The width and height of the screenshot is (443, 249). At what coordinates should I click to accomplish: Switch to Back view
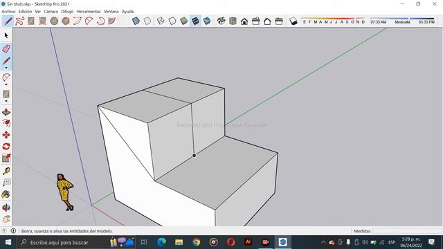(x=267, y=21)
